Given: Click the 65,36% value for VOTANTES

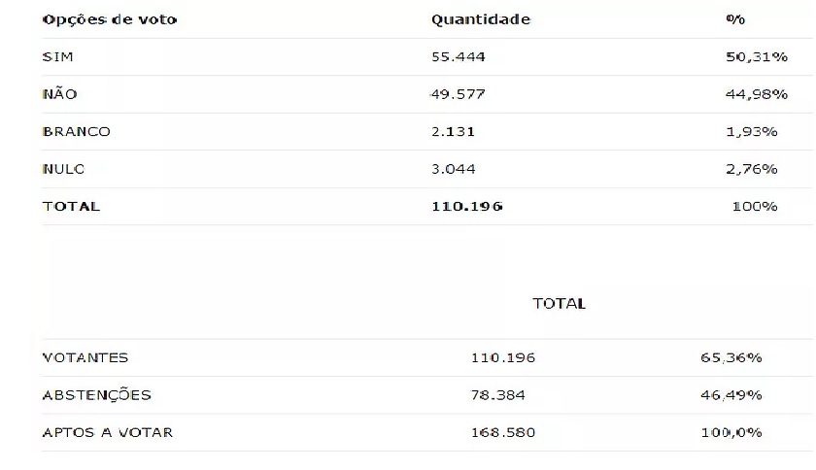Looking at the screenshot, I should coord(731,358).
